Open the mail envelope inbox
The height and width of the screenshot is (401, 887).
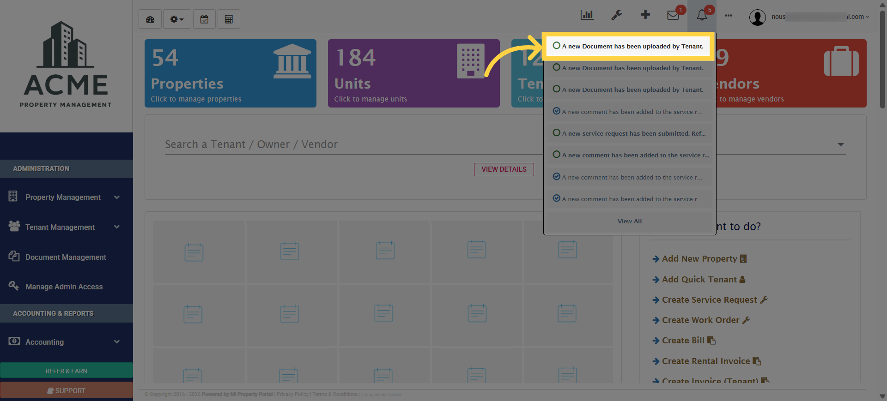pyautogui.click(x=673, y=15)
